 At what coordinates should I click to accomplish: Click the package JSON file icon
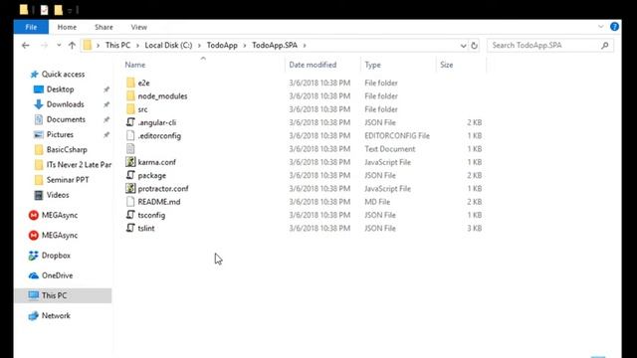[x=130, y=175]
